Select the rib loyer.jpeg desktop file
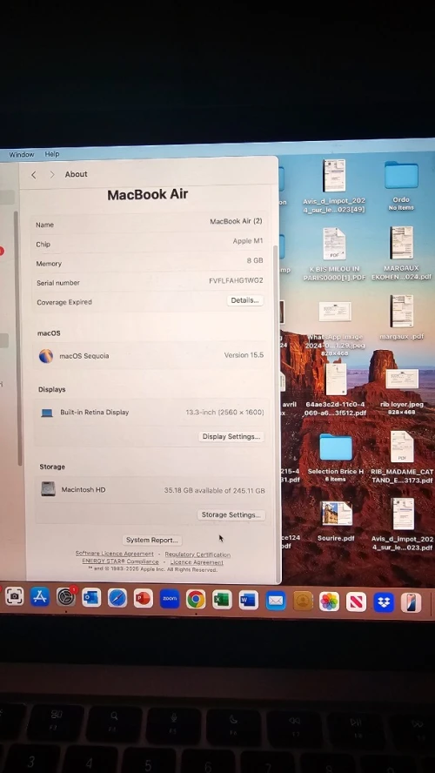The image size is (435, 773). pyautogui.click(x=402, y=380)
